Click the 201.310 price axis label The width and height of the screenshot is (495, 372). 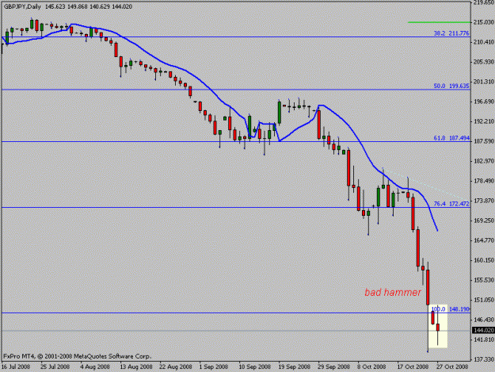click(484, 82)
